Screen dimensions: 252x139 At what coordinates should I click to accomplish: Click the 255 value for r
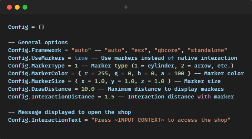103,73
